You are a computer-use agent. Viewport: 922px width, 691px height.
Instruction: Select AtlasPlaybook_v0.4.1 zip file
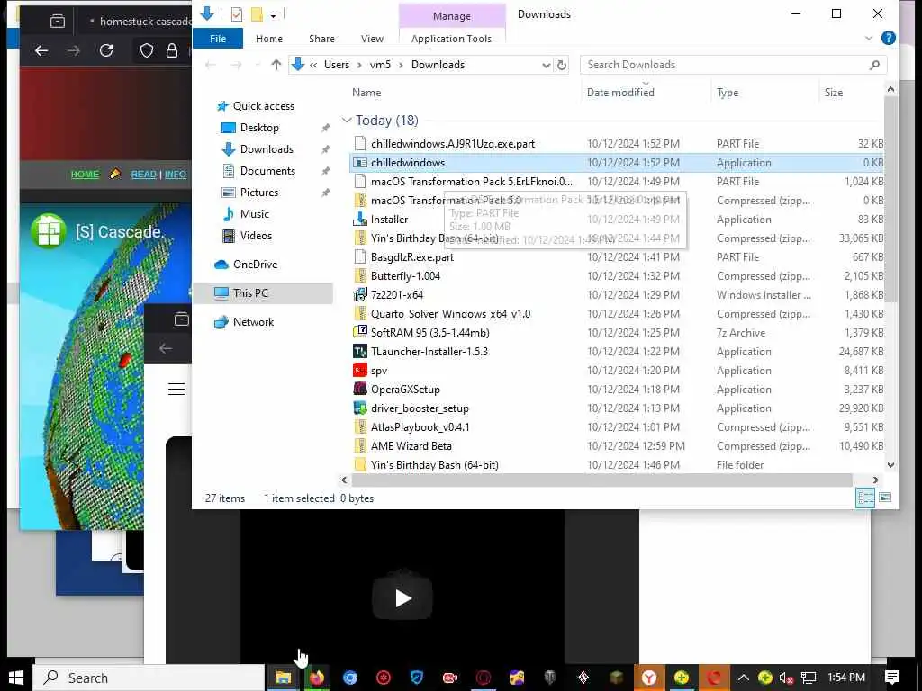420,427
